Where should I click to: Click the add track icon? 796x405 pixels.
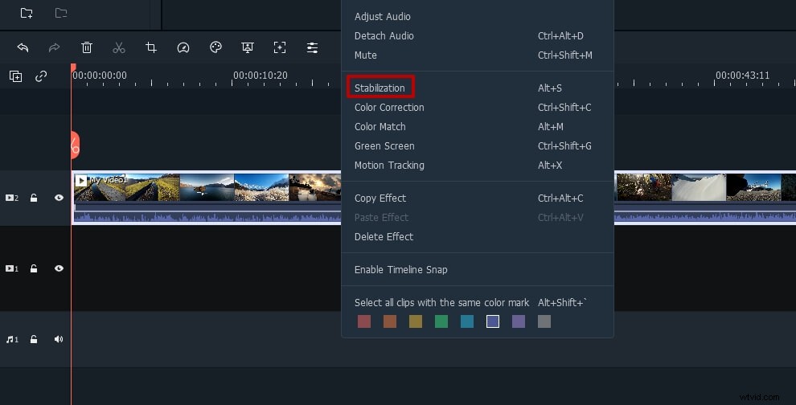point(15,76)
